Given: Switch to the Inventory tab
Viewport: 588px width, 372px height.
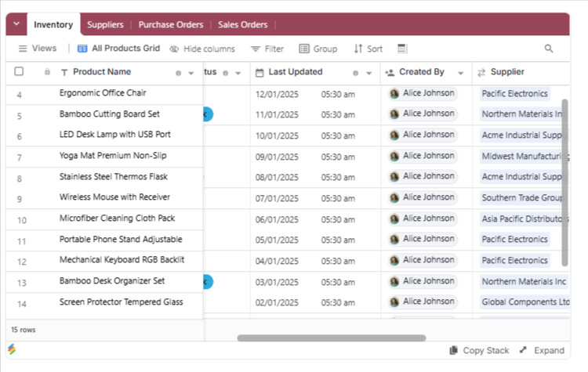Looking at the screenshot, I should [x=53, y=25].
